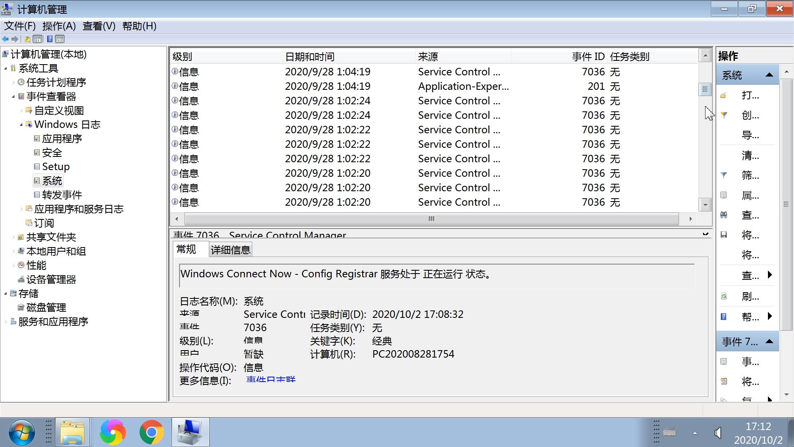This screenshot has height=447, width=794.
Task: Toggle show/hide action pane icon
Action: [60, 39]
